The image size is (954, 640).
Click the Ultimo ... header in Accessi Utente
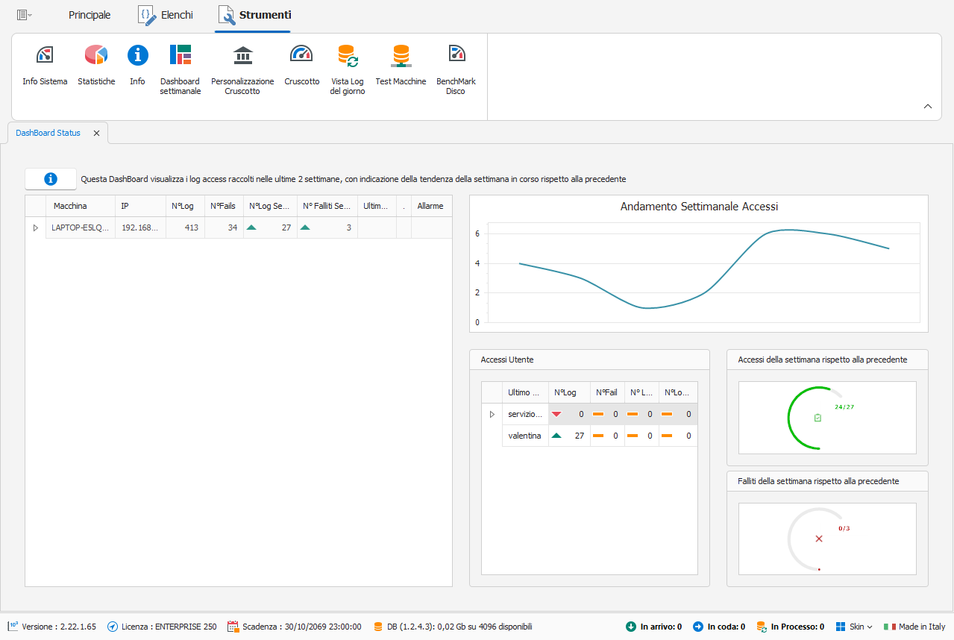click(x=525, y=392)
